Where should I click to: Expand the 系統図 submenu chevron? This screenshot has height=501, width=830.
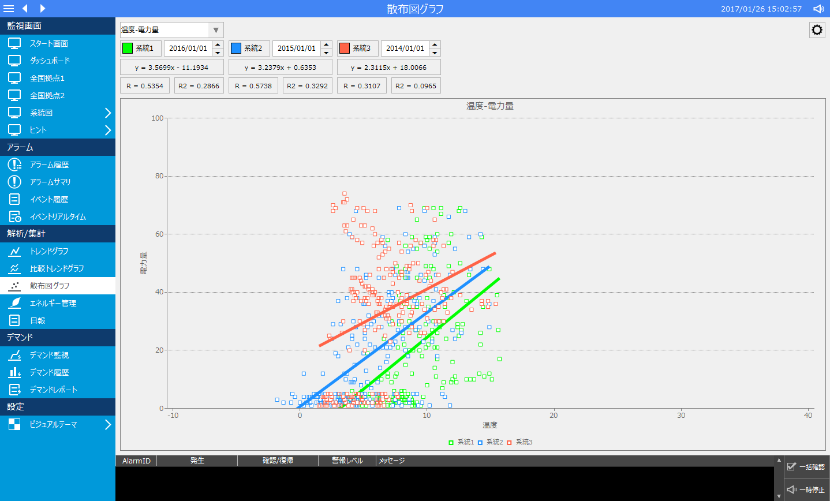click(x=108, y=113)
